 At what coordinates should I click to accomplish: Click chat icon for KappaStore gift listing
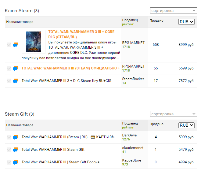pyautogui.click(x=16, y=162)
